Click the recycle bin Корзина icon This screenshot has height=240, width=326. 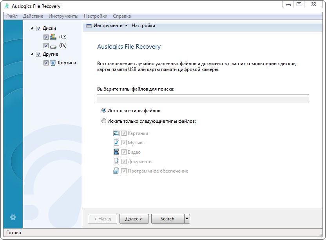pyautogui.click(x=53, y=63)
